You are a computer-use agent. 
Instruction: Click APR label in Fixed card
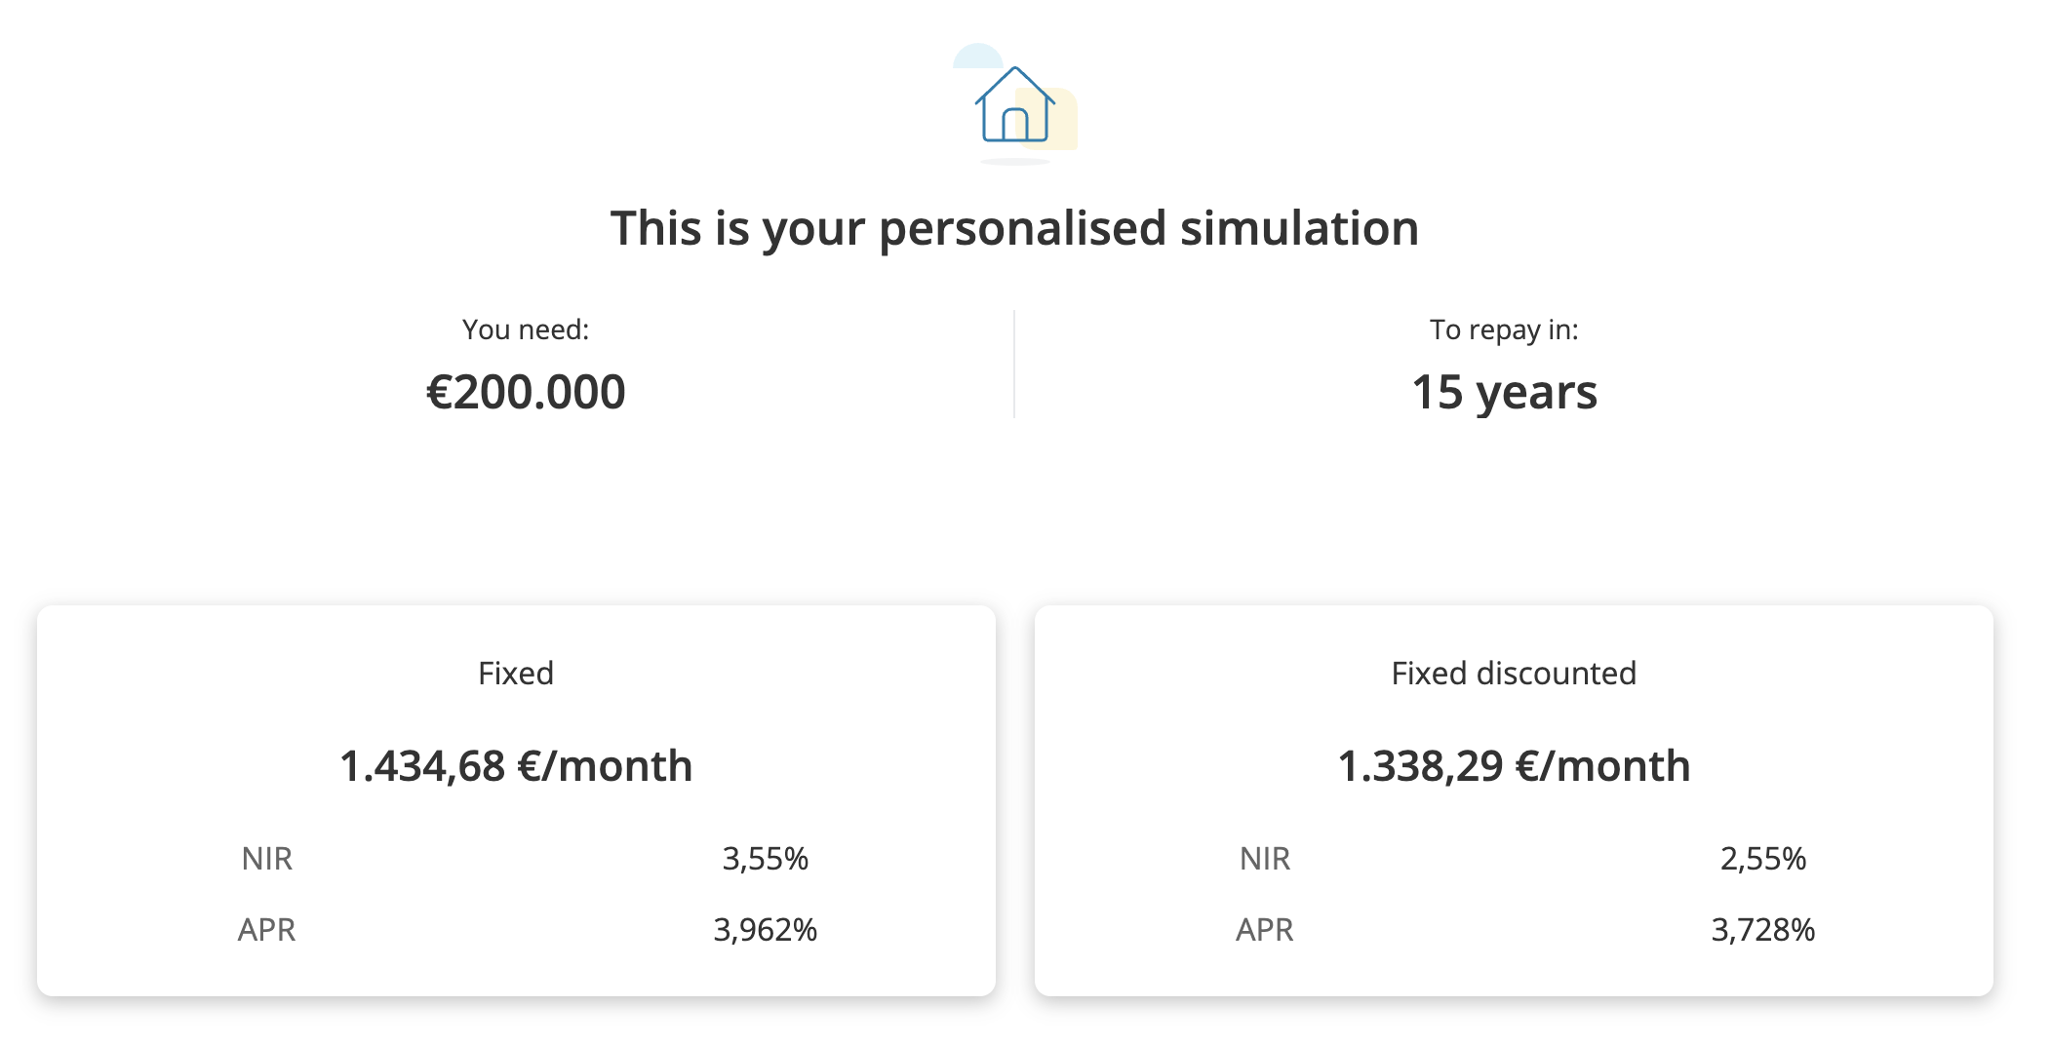tap(267, 929)
